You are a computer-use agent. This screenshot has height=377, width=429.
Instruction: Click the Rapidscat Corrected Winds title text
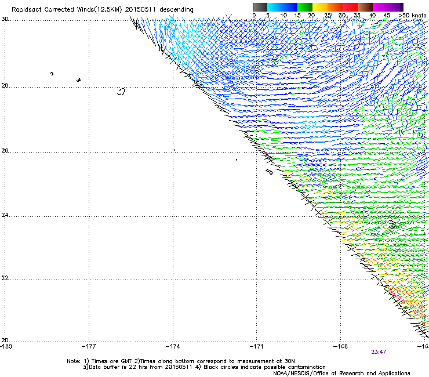pyautogui.click(x=103, y=9)
